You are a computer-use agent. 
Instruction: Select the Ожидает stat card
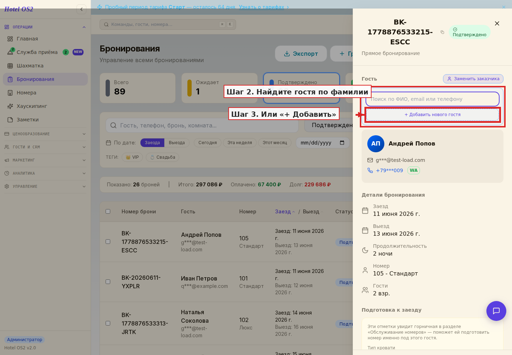click(219, 88)
